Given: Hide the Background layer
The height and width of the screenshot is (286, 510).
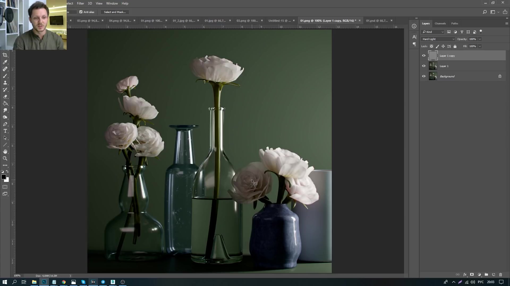Looking at the screenshot, I should click(424, 76).
